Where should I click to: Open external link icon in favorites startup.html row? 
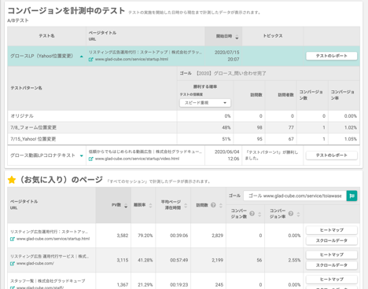click(13, 239)
